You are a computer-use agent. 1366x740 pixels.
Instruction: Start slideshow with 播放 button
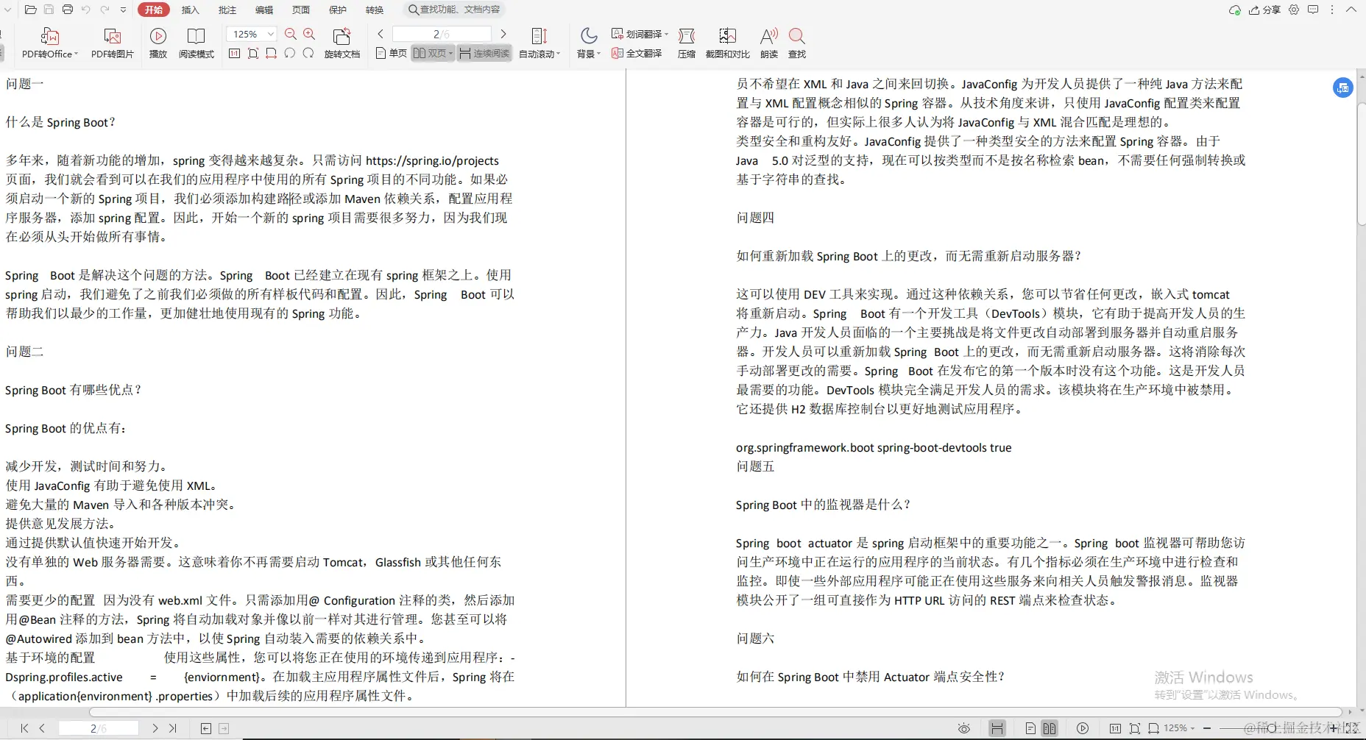coord(158,43)
